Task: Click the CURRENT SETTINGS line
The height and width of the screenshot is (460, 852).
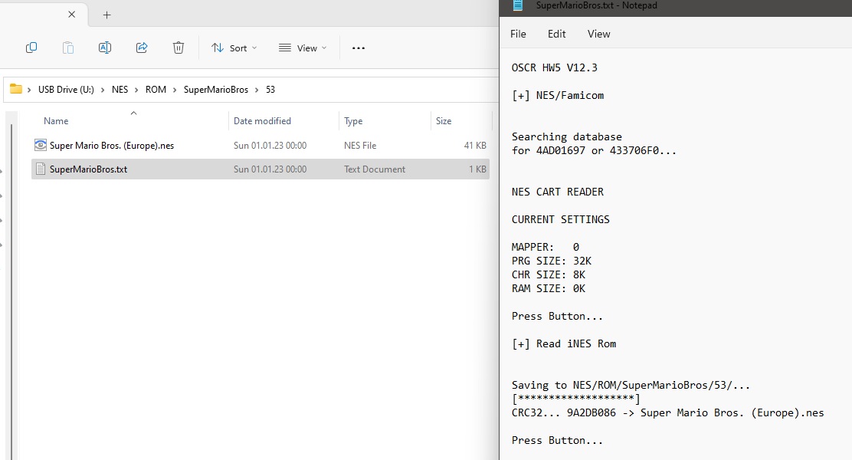Action: point(561,220)
